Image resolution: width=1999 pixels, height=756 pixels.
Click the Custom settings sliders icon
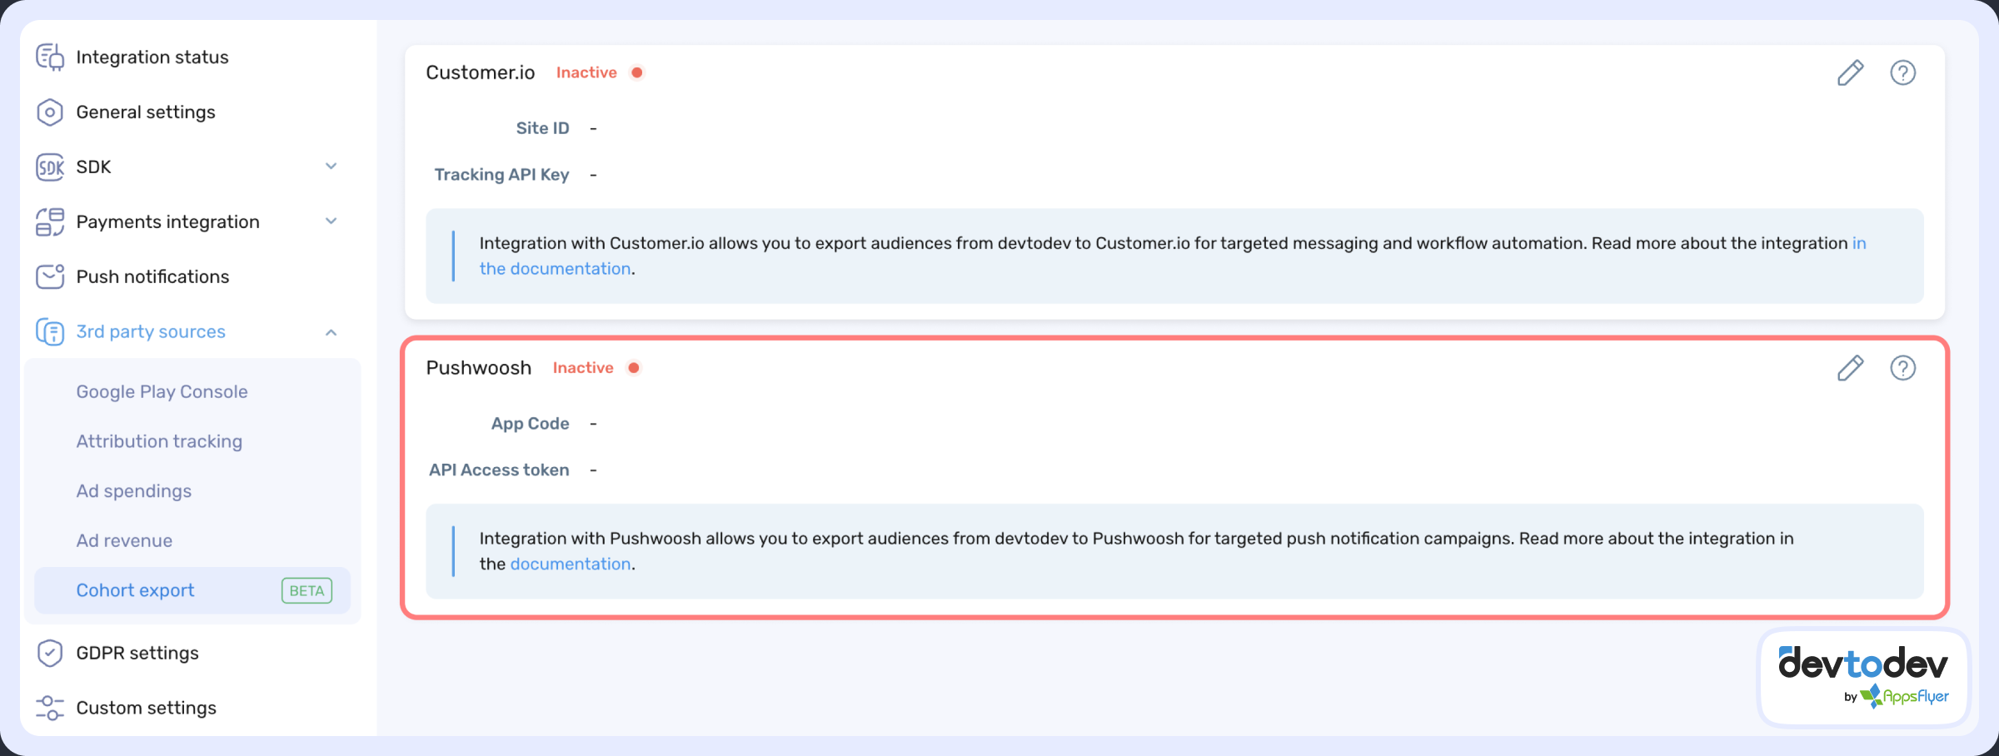50,708
